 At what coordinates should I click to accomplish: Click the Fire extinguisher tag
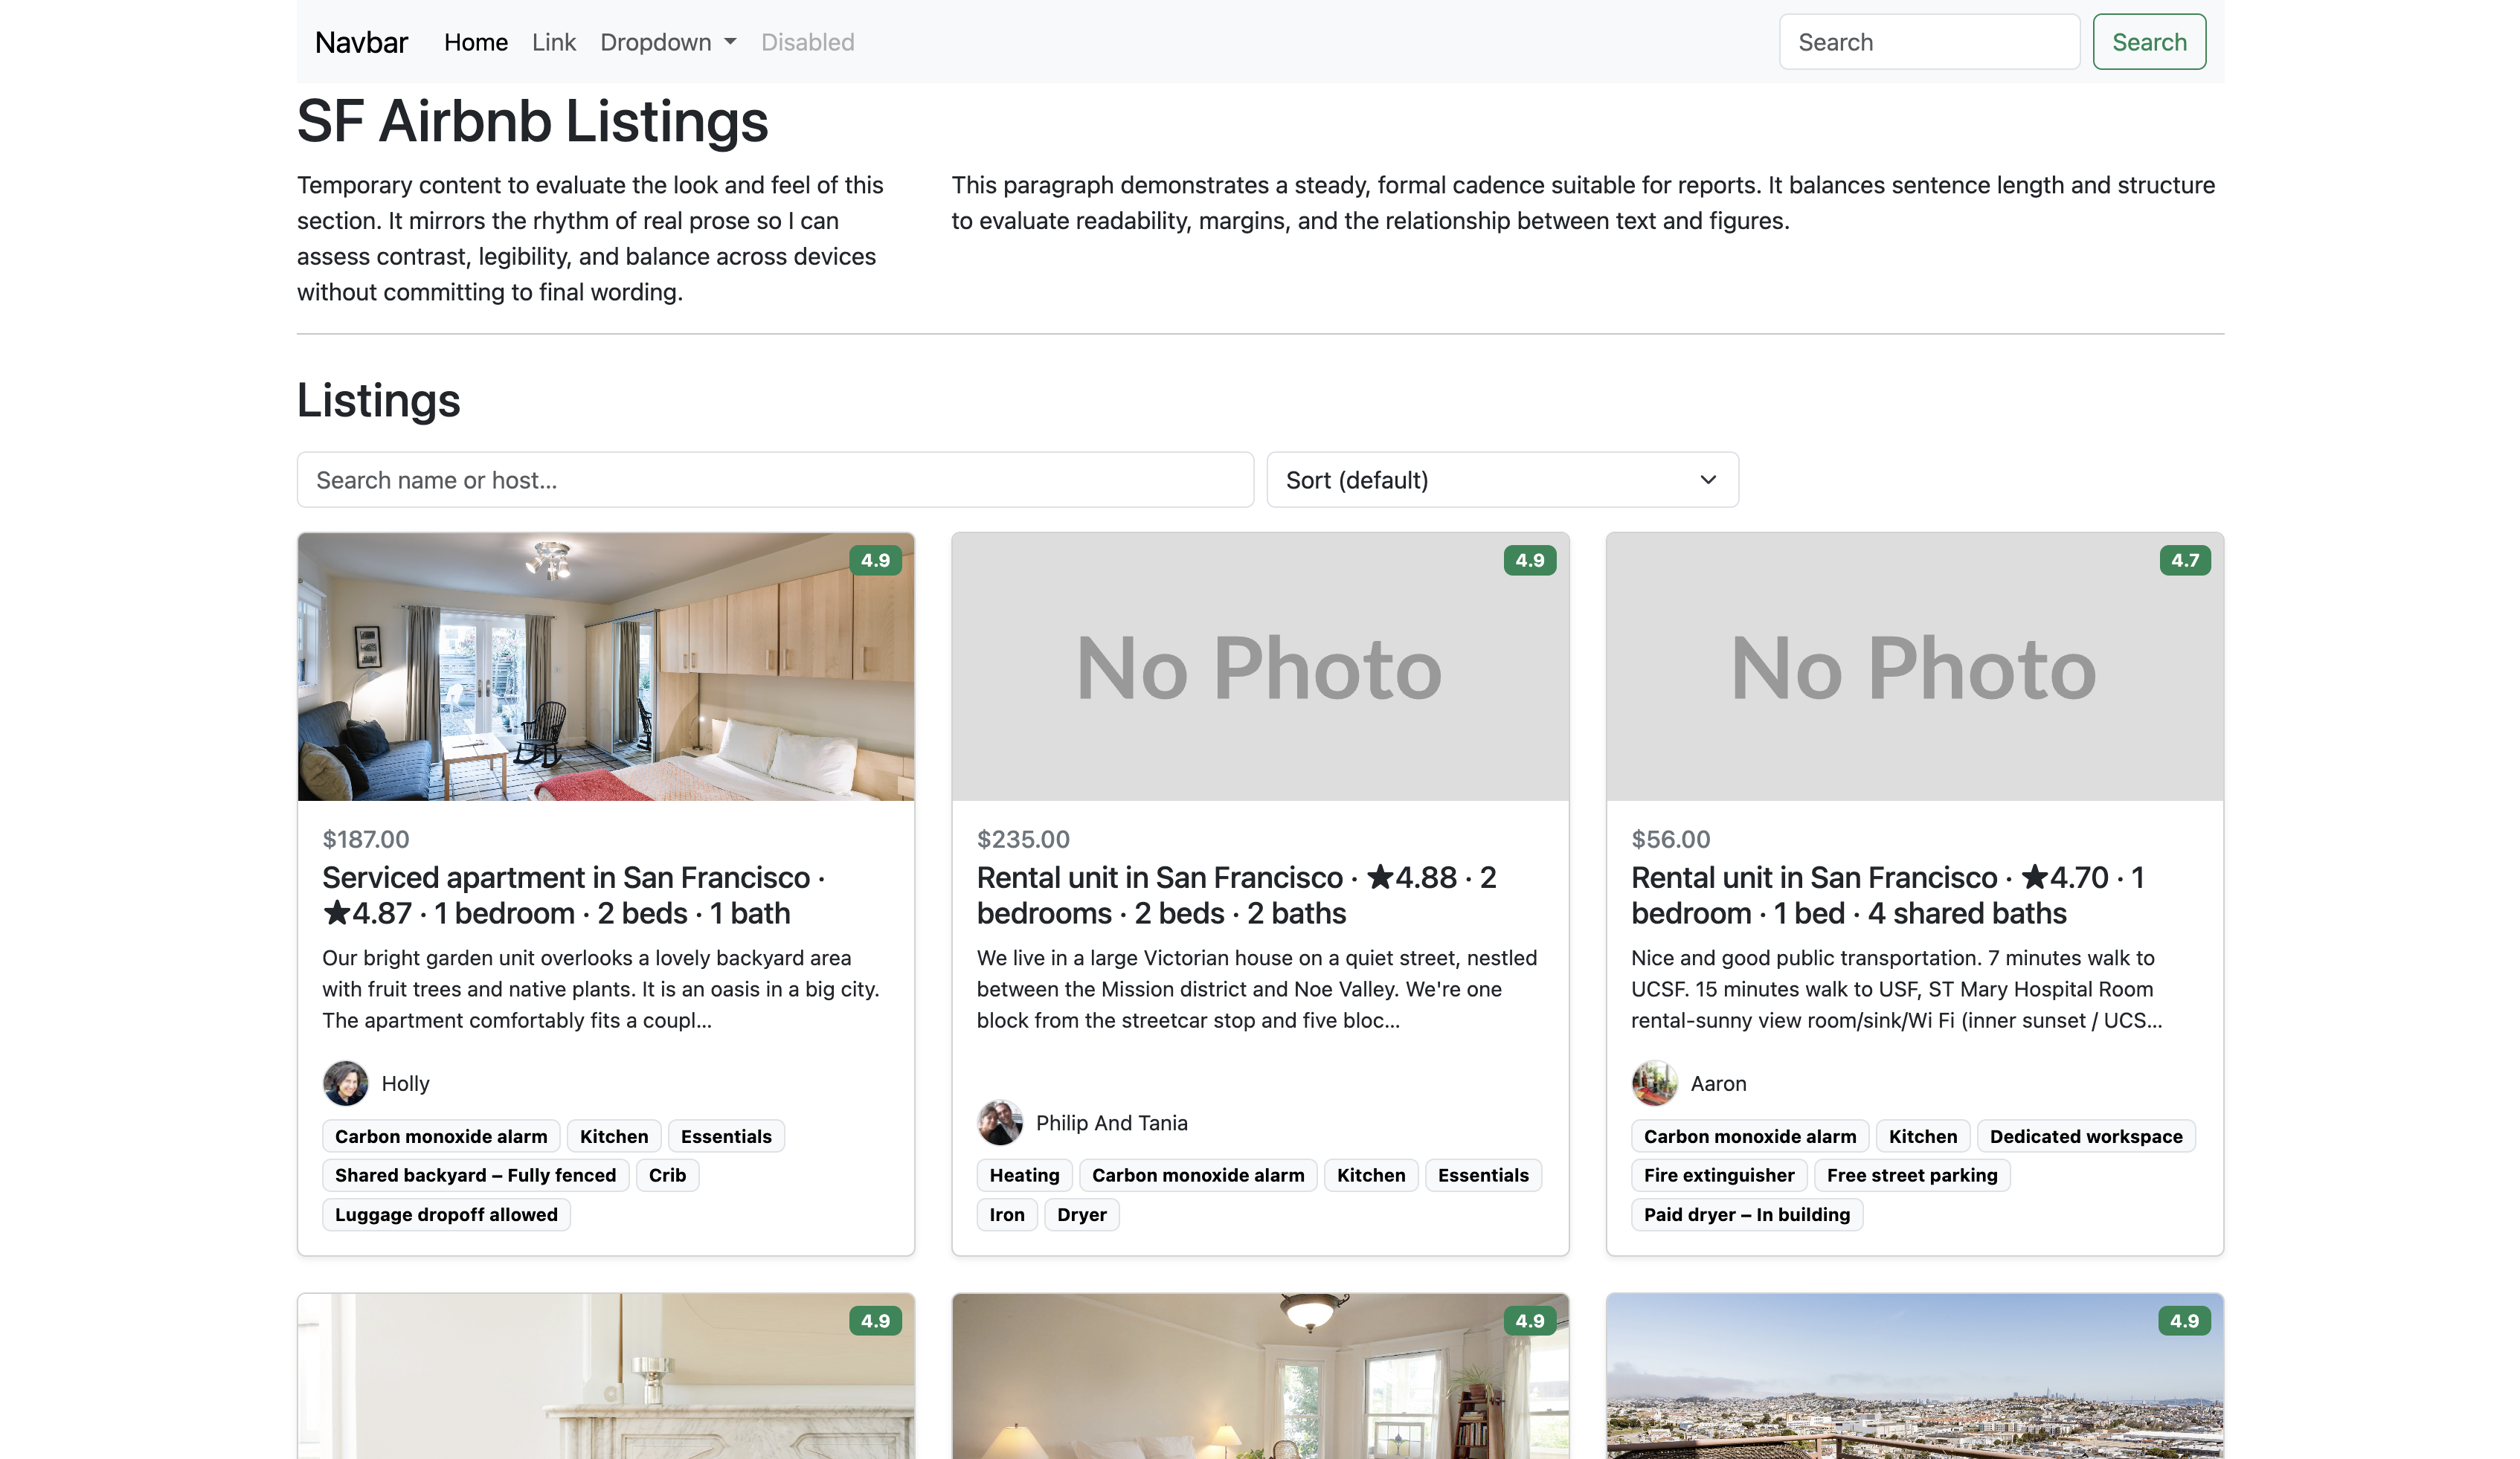[x=1719, y=1175]
